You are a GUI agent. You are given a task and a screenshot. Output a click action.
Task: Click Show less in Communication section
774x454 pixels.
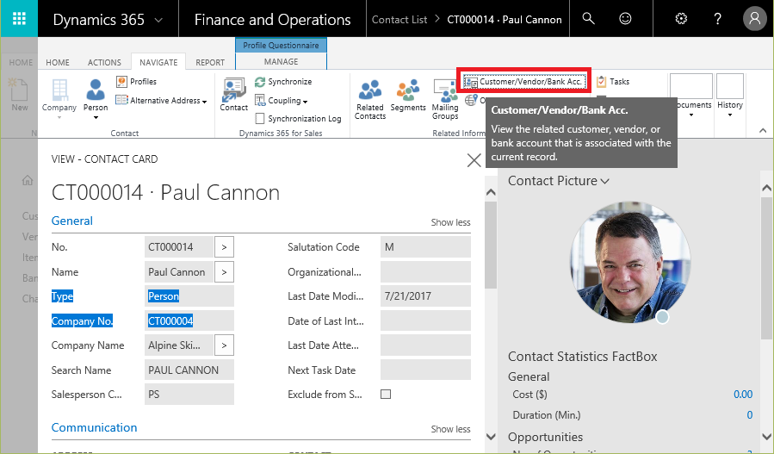(450, 429)
